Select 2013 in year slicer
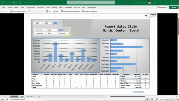This screenshot has width=179, height=101. coord(38,23)
